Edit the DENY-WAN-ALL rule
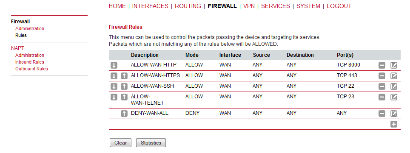 (394, 114)
